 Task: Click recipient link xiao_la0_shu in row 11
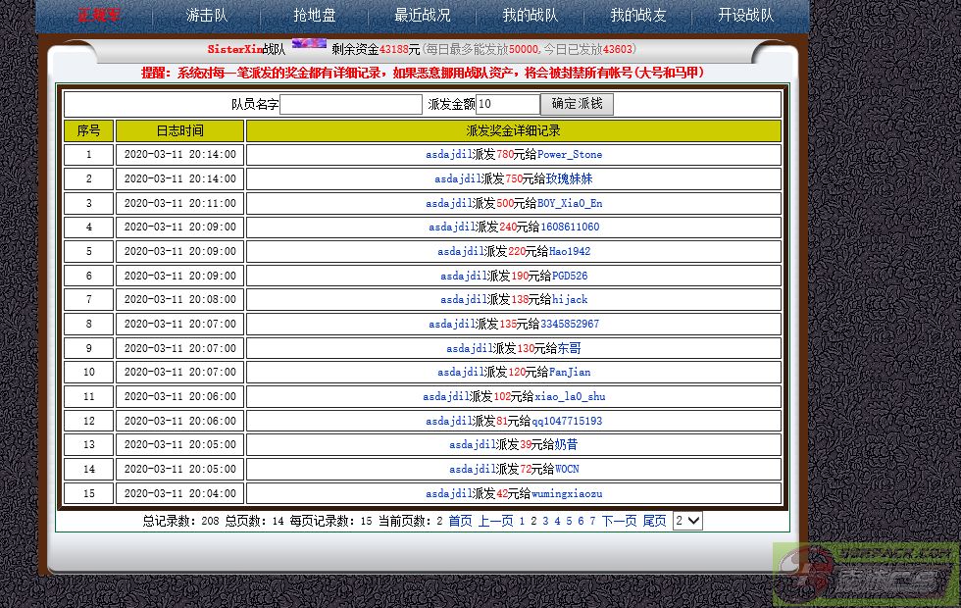coord(570,397)
